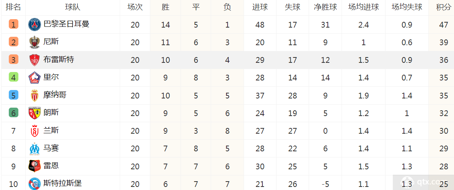454x190 pixels.
Task: Click the Marseille OM logo
Action: coord(35,149)
